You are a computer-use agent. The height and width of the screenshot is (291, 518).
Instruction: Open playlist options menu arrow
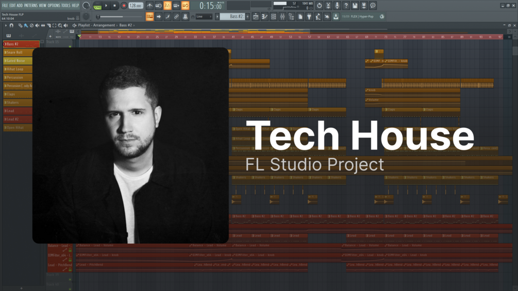[x=6, y=25]
